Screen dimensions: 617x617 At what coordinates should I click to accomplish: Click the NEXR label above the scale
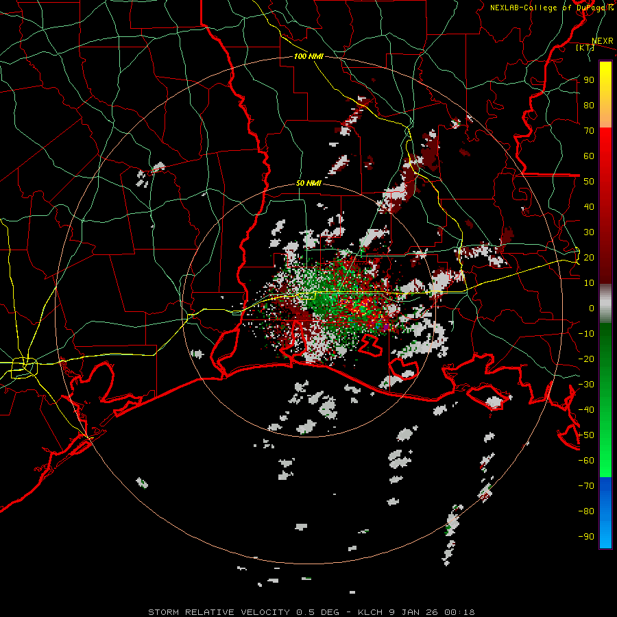(603, 41)
